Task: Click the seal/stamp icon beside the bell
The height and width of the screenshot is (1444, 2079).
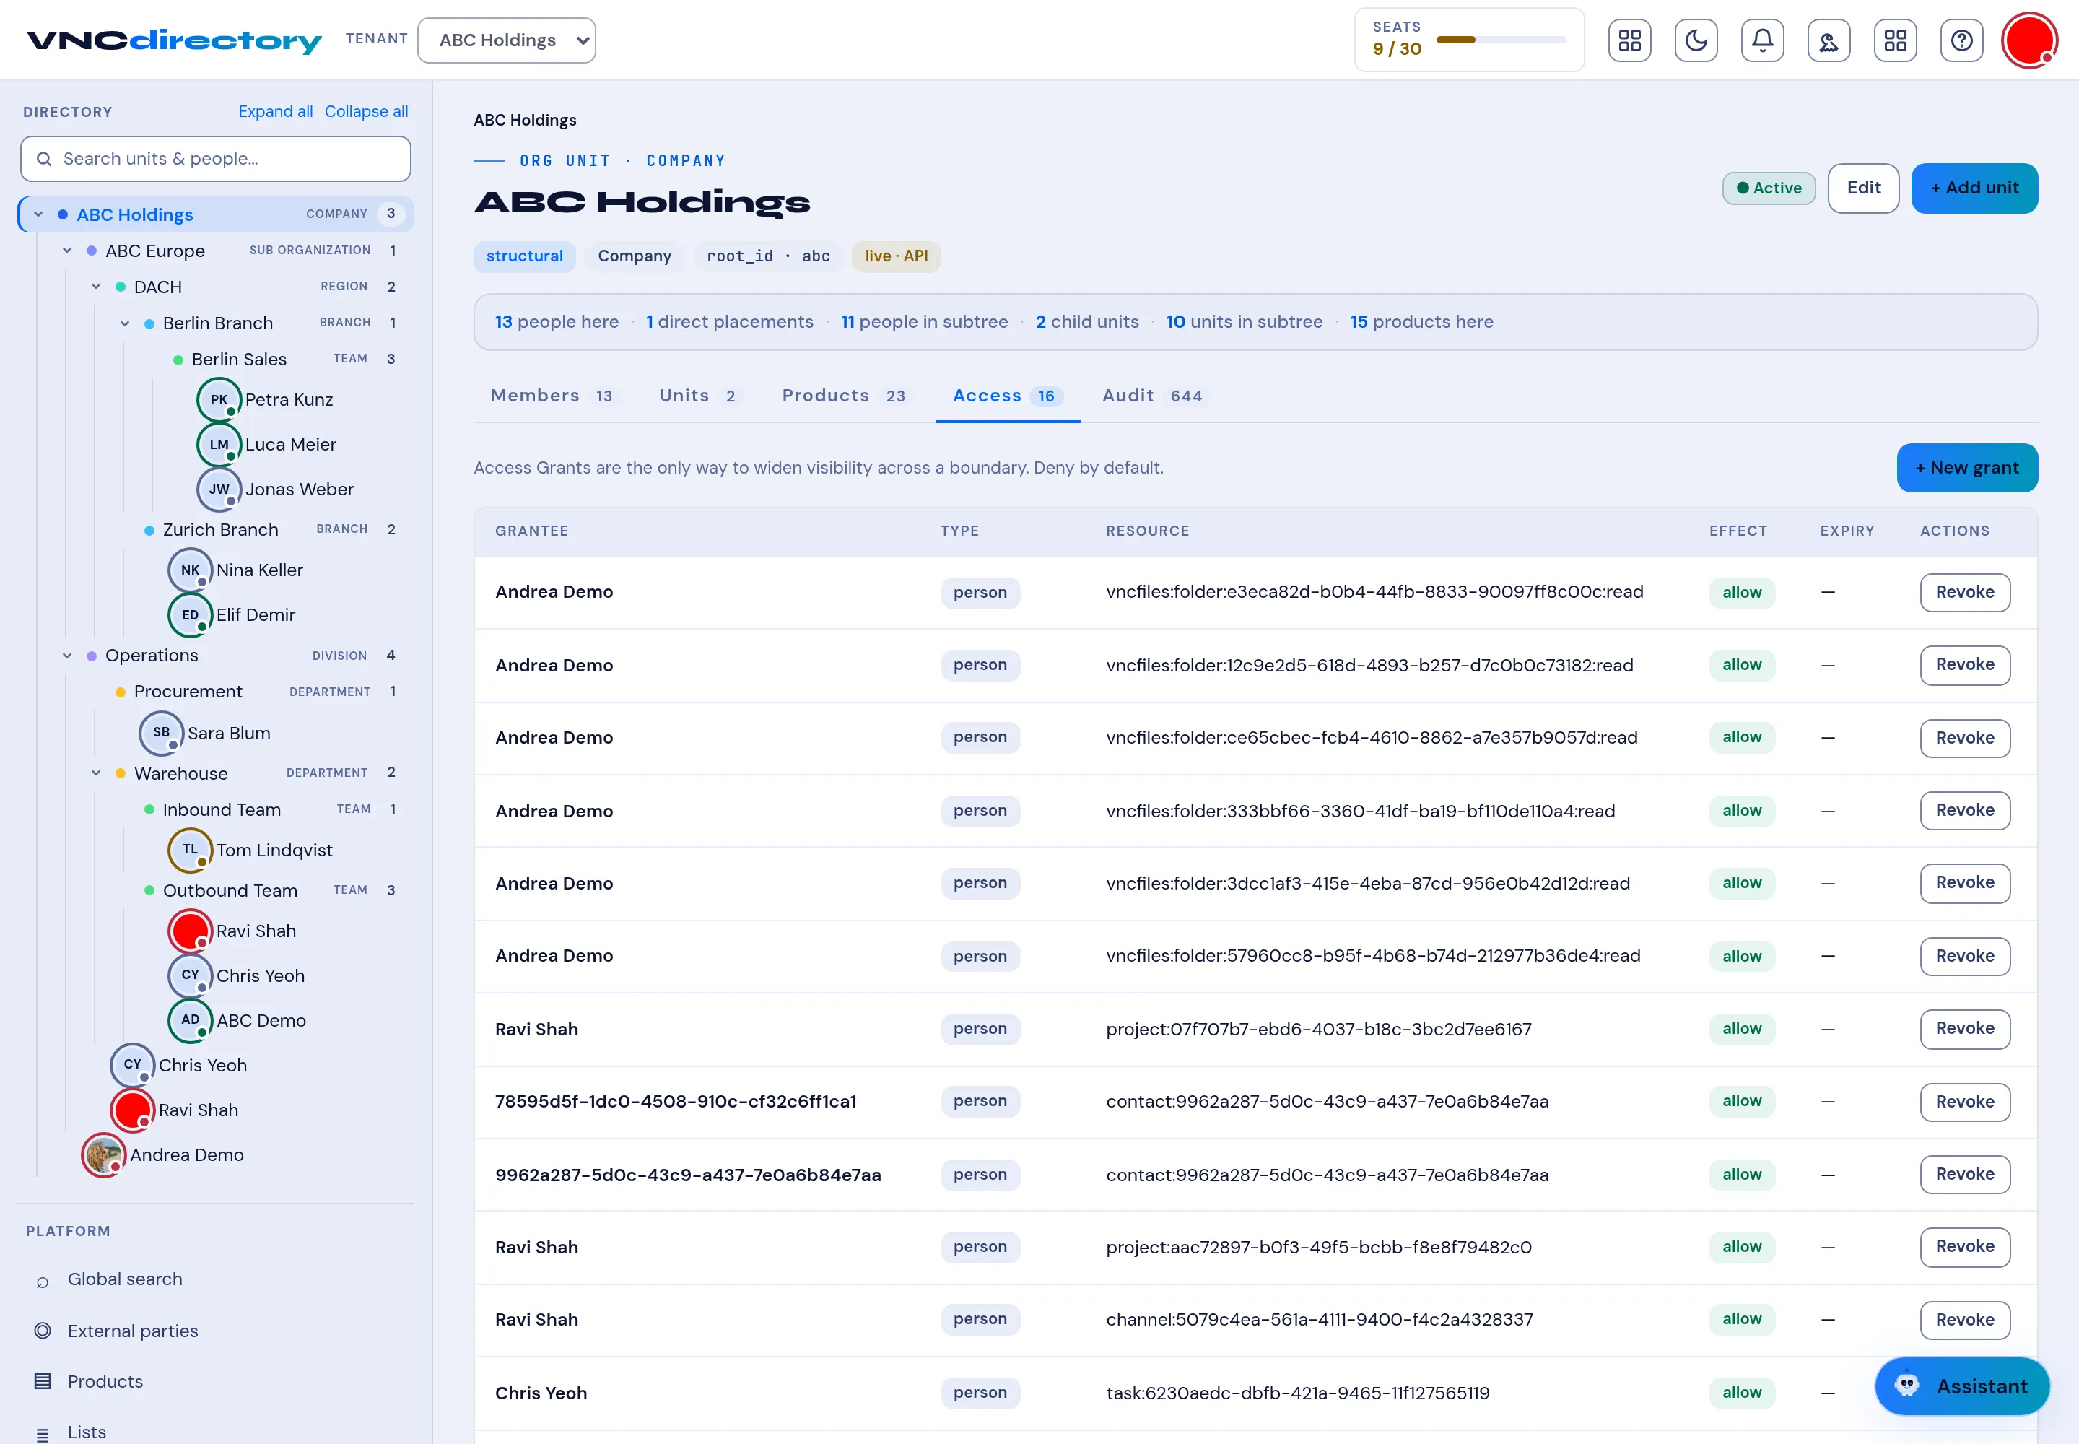Action: click(1829, 40)
